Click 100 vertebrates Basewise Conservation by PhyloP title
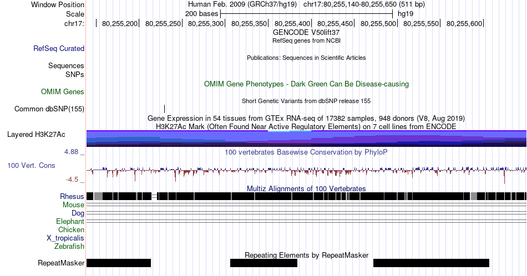 pyautogui.click(x=306, y=152)
